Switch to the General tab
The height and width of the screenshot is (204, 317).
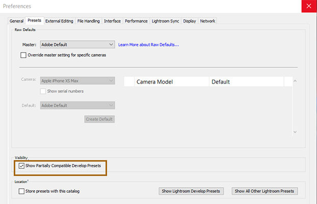(16, 21)
